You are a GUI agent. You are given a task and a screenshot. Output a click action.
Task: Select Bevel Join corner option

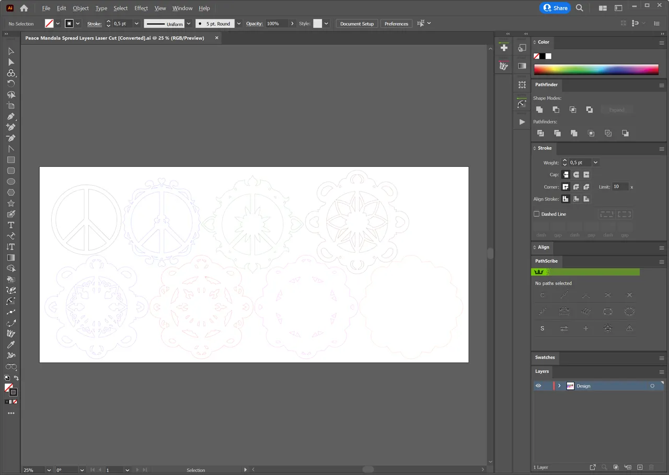click(586, 187)
